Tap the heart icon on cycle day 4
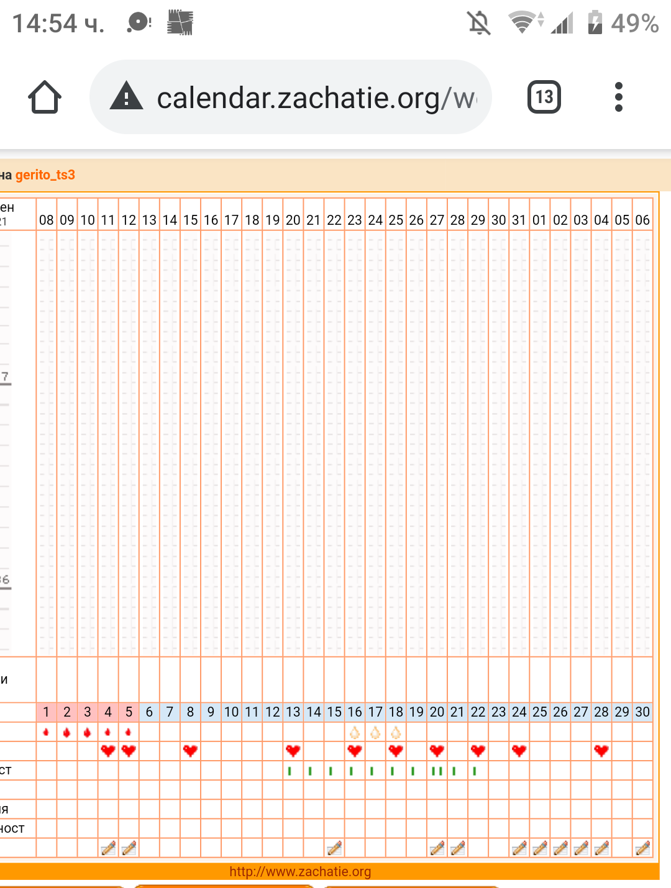Viewport: 671px width, 888px height. point(108,751)
